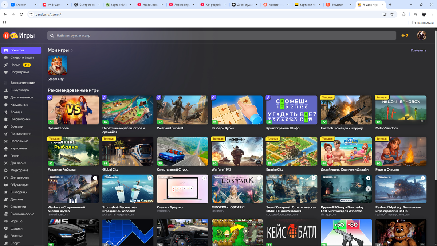Open the Для двоих category
The height and width of the screenshot is (246, 437).
pos(18,163)
